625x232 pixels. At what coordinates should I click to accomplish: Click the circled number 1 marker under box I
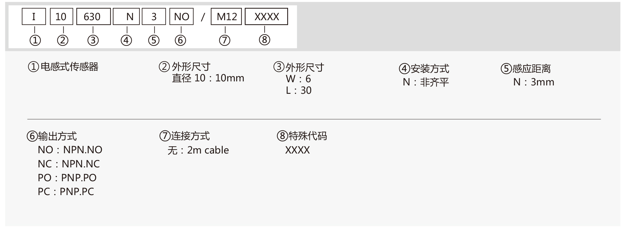click(x=35, y=40)
